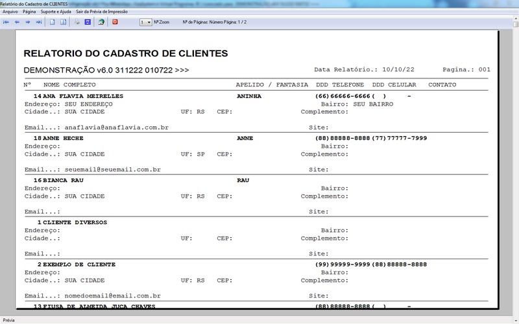Go to previous page arrow icon
Viewport: 519px width, 324px height.
(x=17, y=22)
